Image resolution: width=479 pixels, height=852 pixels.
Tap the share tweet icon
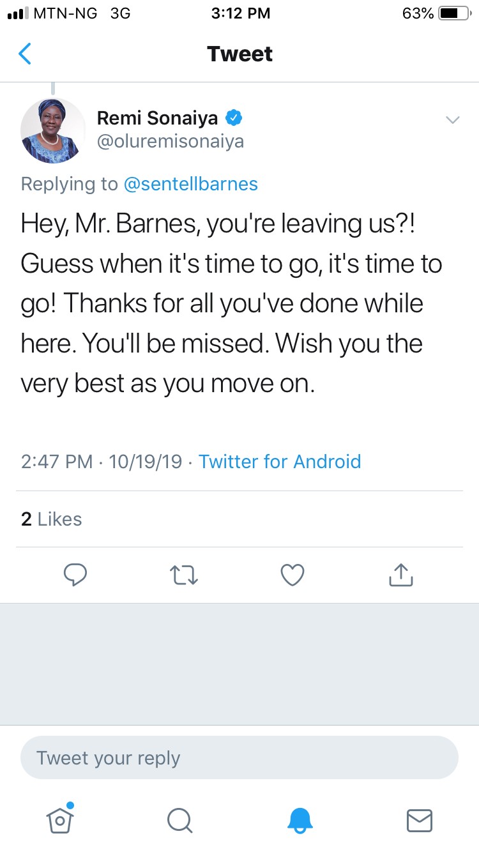(401, 575)
